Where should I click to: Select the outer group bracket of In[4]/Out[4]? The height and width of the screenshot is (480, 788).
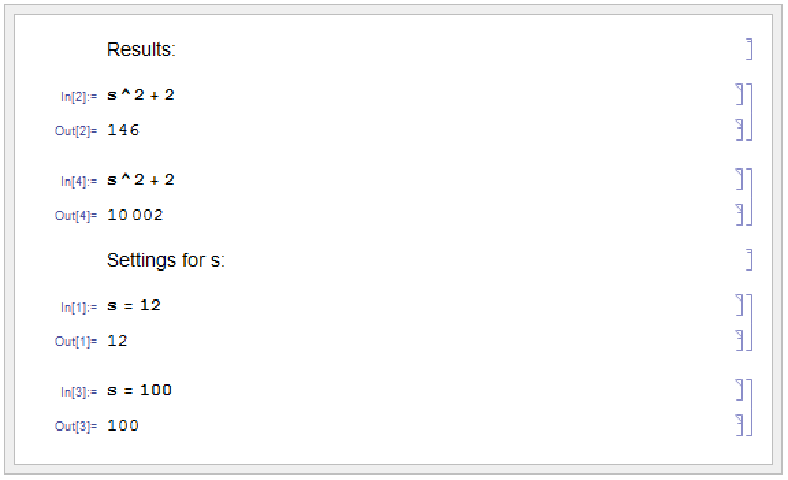coord(749,197)
